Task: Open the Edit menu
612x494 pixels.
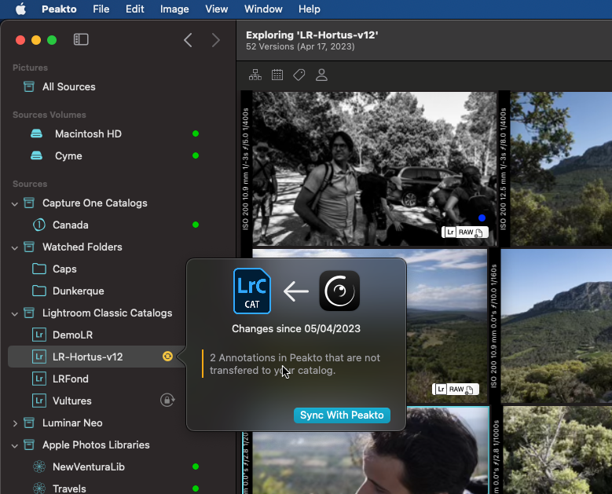Action: [134, 9]
